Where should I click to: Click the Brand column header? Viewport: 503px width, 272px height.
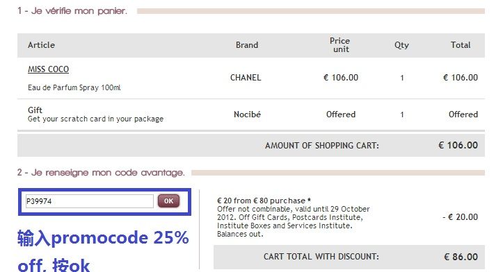tap(247, 45)
